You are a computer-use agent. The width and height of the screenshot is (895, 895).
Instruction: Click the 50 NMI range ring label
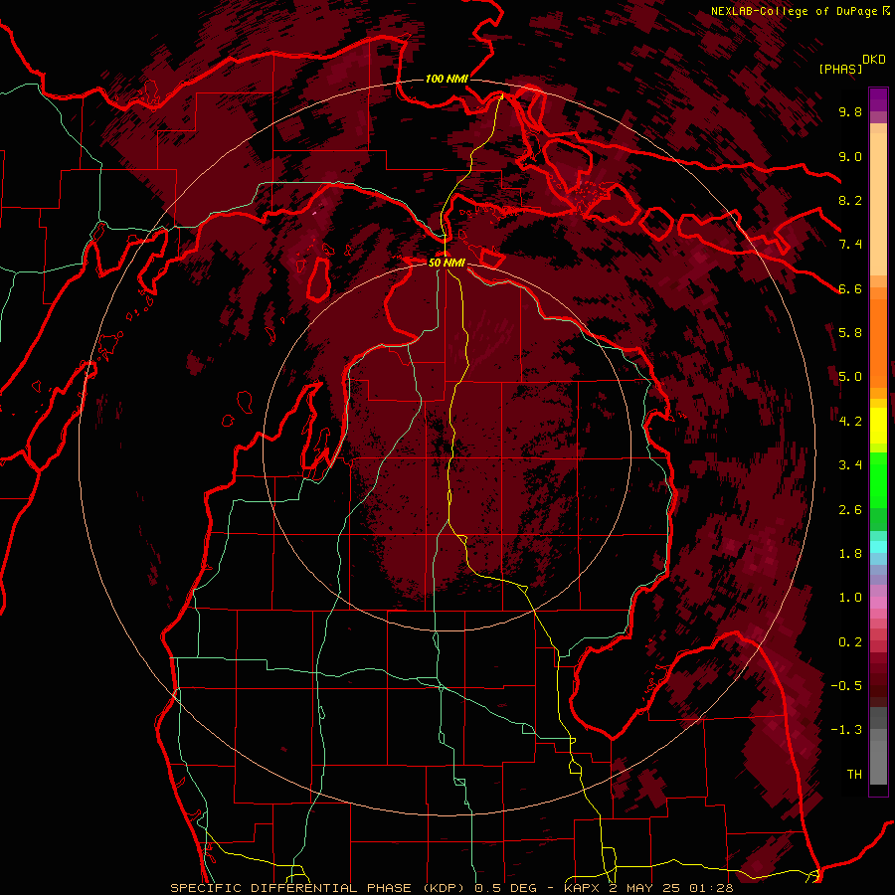[x=447, y=263]
